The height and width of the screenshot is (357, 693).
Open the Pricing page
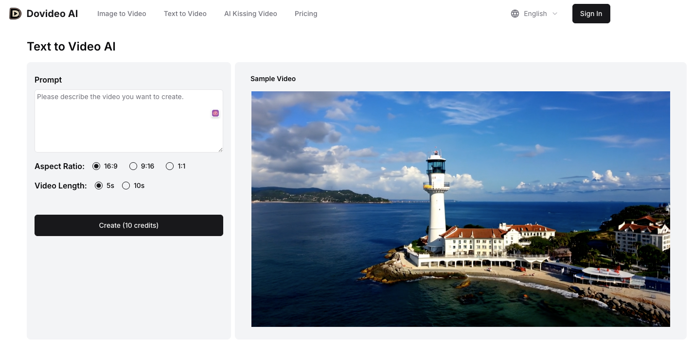click(306, 14)
